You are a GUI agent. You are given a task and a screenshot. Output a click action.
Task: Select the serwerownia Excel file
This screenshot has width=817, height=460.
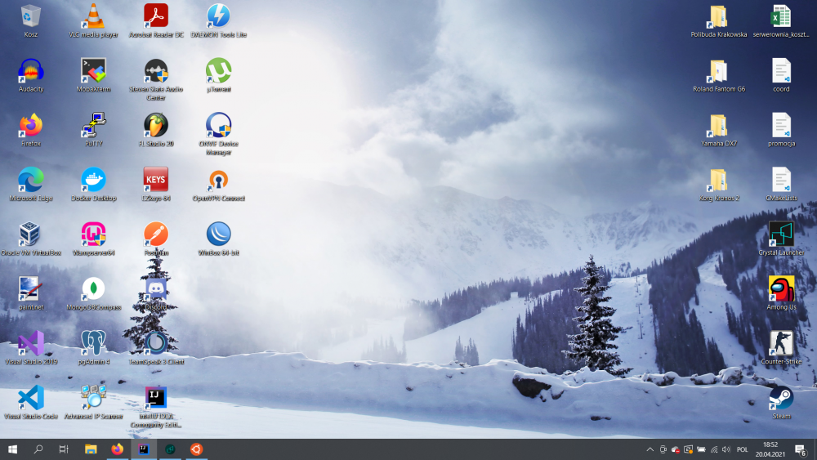point(781,16)
